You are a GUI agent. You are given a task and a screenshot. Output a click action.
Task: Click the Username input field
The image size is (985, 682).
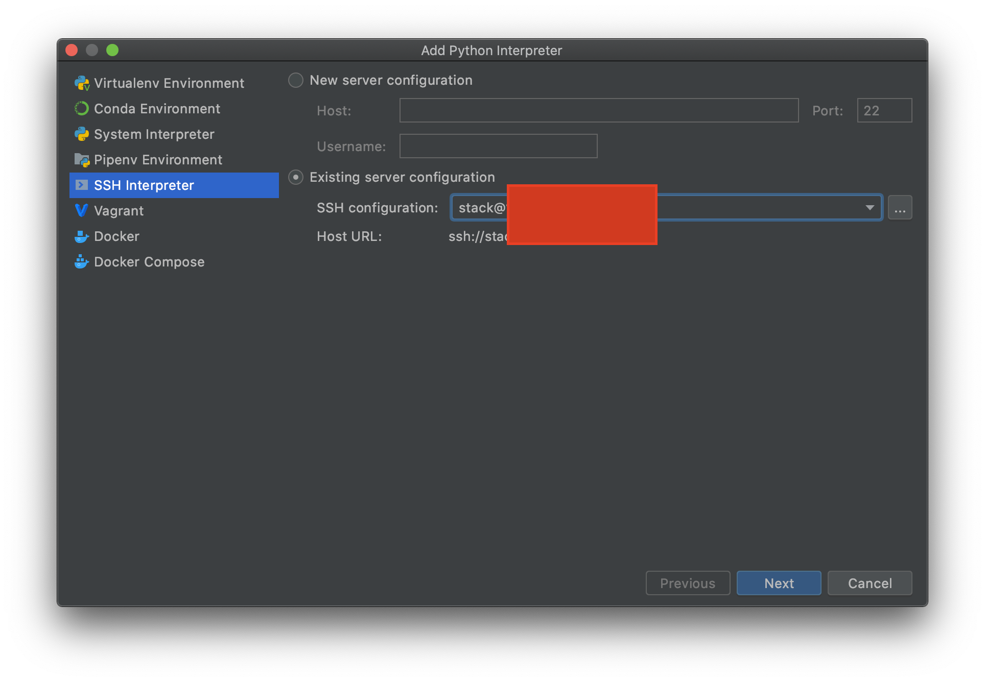click(x=498, y=146)
